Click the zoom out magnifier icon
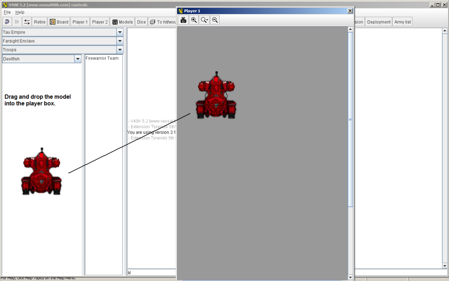 [x=215, y=20]
